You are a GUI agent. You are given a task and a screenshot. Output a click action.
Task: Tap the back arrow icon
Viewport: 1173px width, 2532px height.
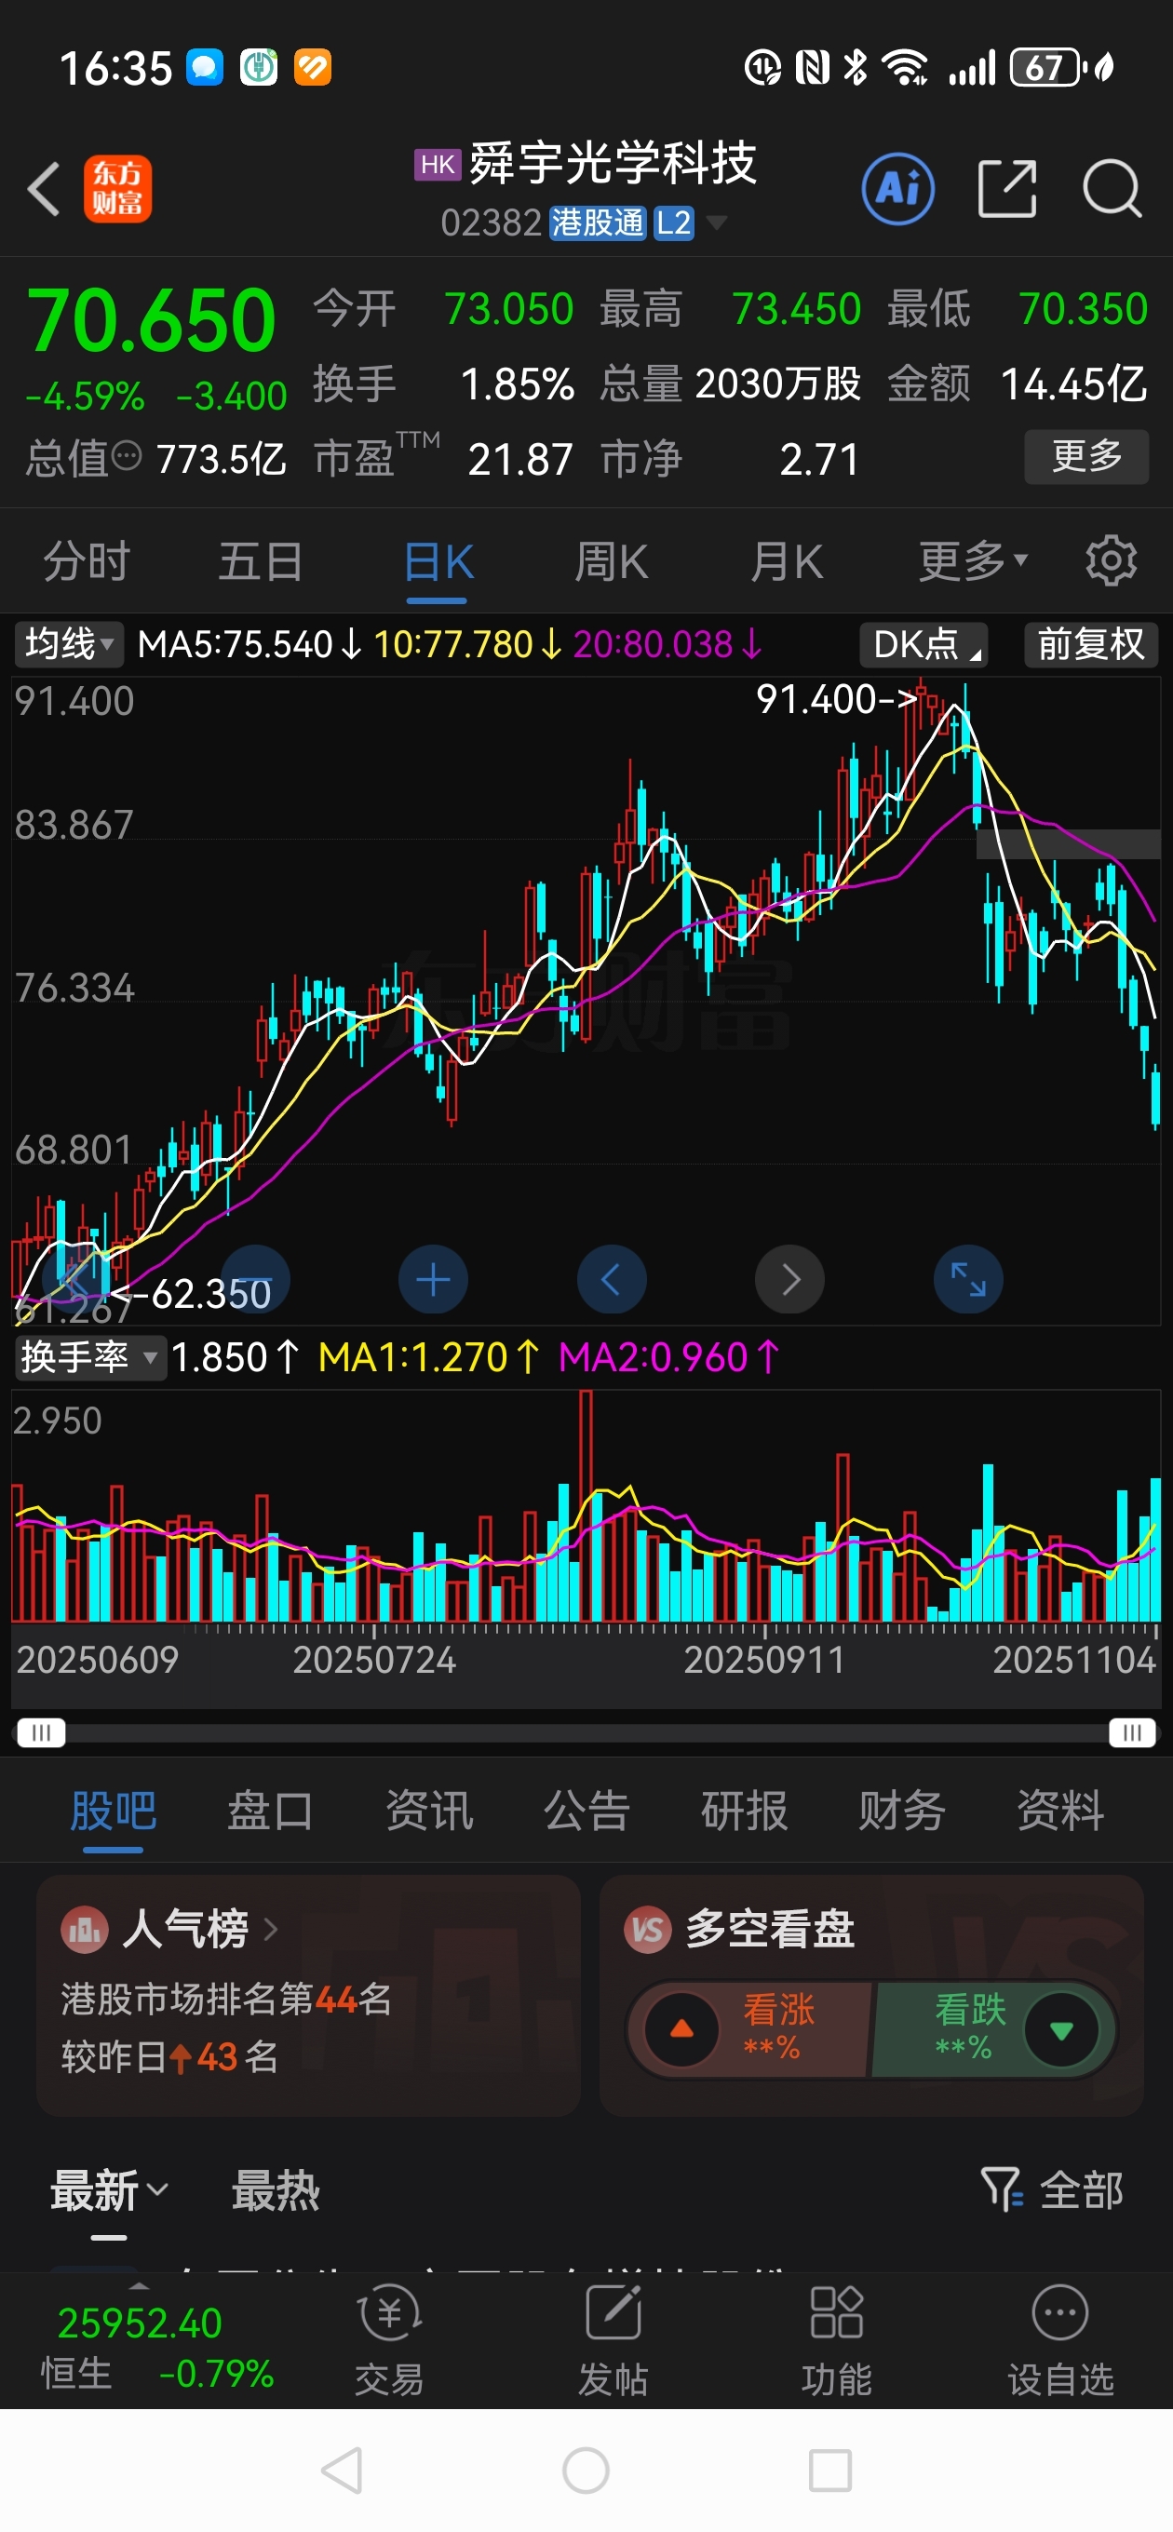point(45,189)
